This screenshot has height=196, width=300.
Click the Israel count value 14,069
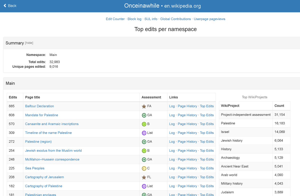point(279,132)
